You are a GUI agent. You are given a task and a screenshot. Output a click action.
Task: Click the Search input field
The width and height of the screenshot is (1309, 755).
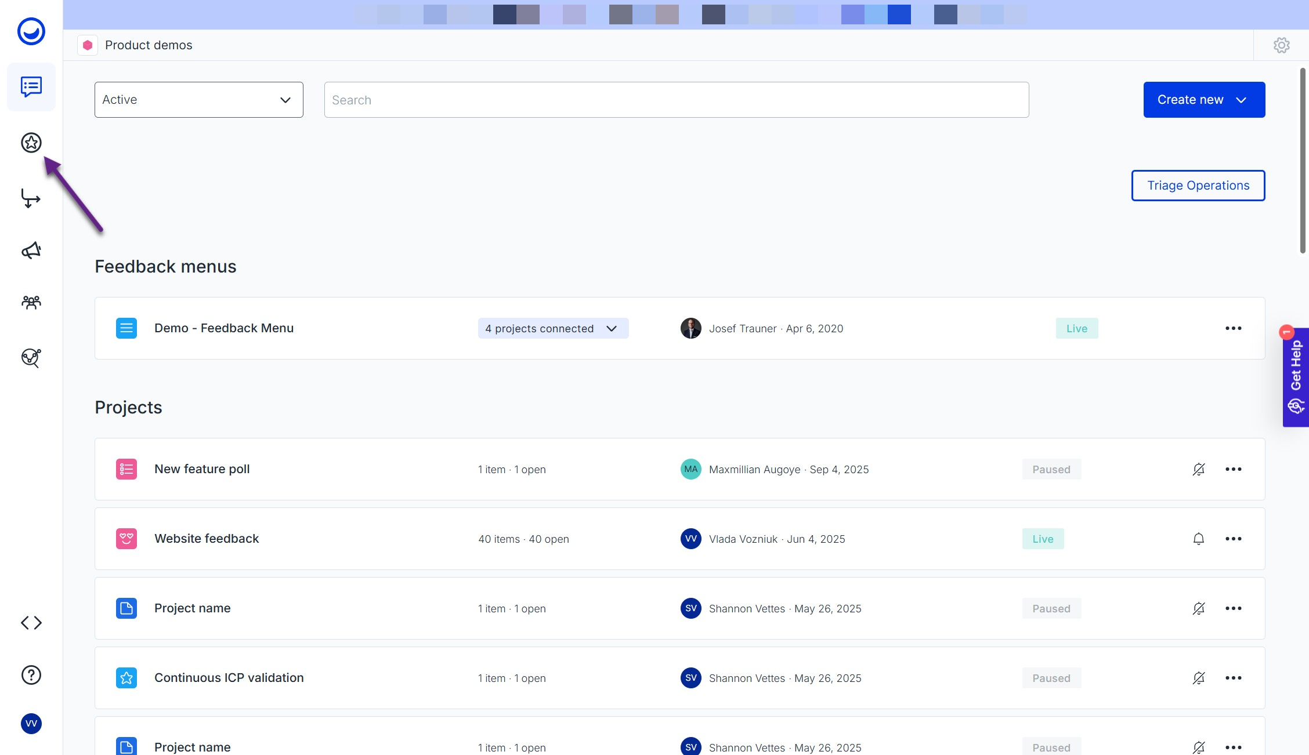tap(676, 100)
